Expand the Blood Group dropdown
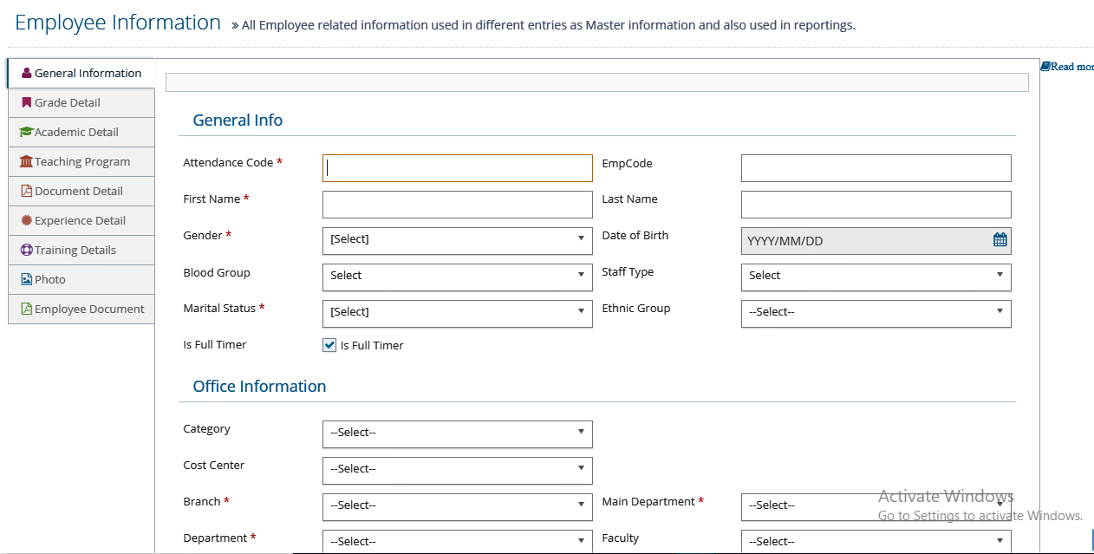The width and height of the screenshot is (1094, 554). [458, 277]
